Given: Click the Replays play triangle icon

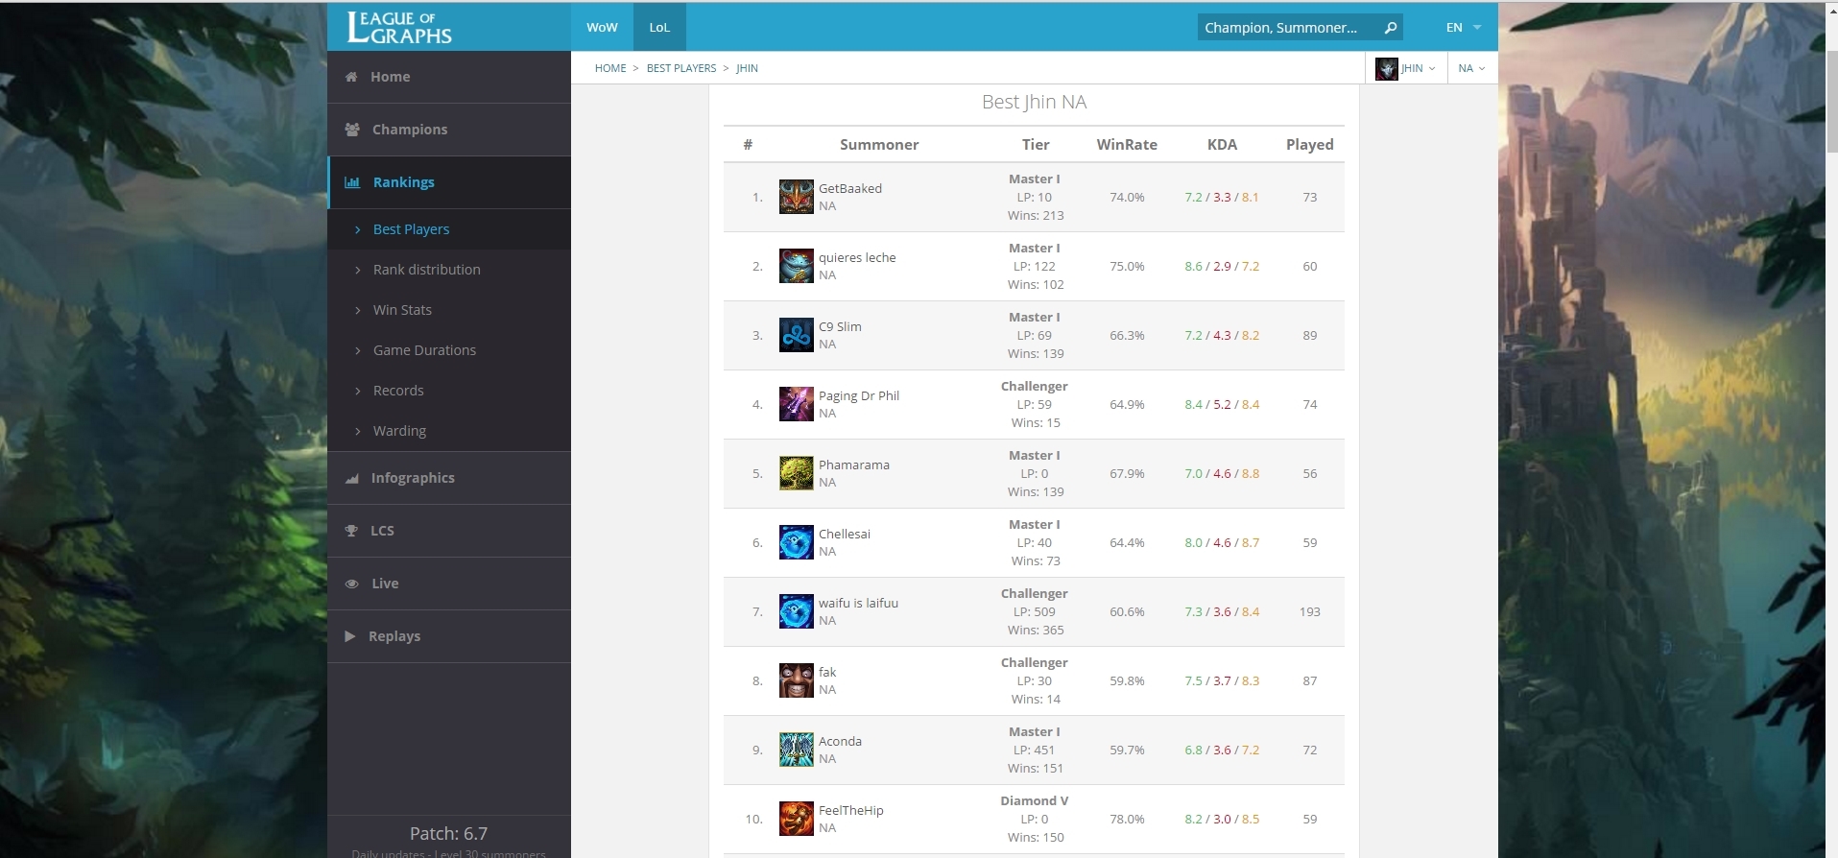Looking at the screenshot, I should click(350, 636).
